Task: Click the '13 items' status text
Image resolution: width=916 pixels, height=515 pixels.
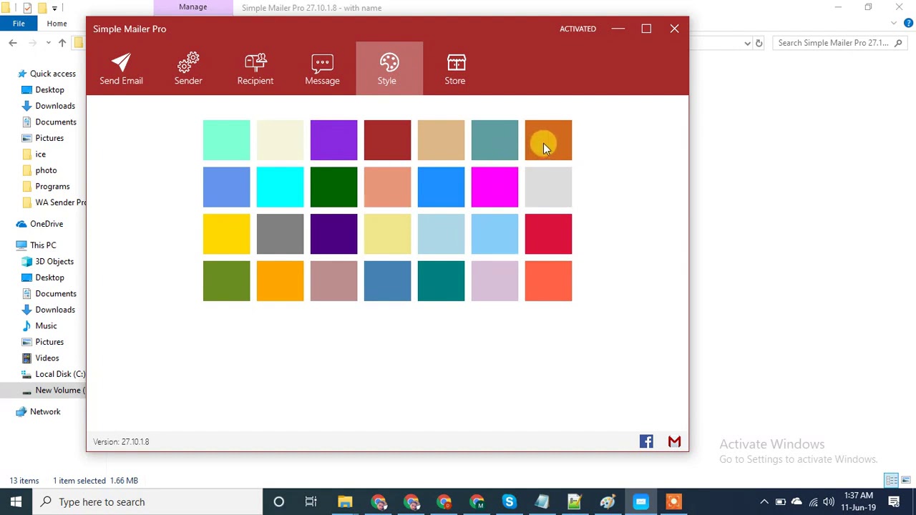Action: (x=24, y=481)
